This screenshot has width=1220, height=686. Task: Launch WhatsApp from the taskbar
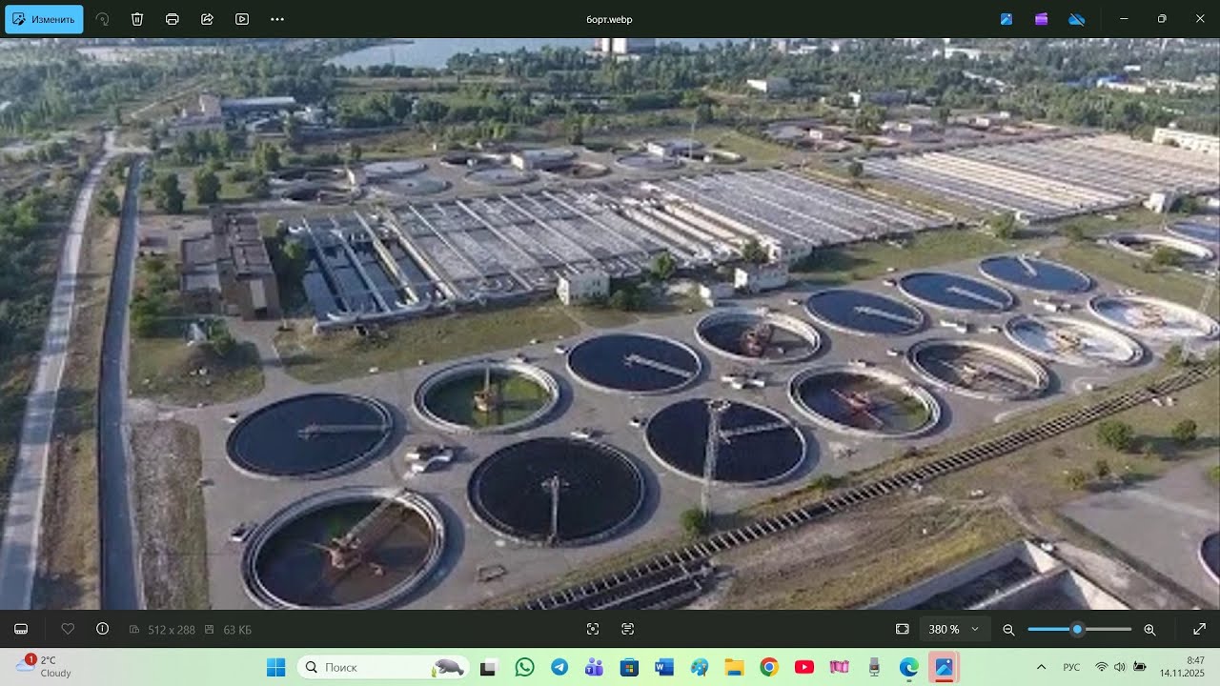524,667
